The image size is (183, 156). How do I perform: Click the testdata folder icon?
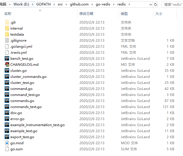click(x=7, y=34)
